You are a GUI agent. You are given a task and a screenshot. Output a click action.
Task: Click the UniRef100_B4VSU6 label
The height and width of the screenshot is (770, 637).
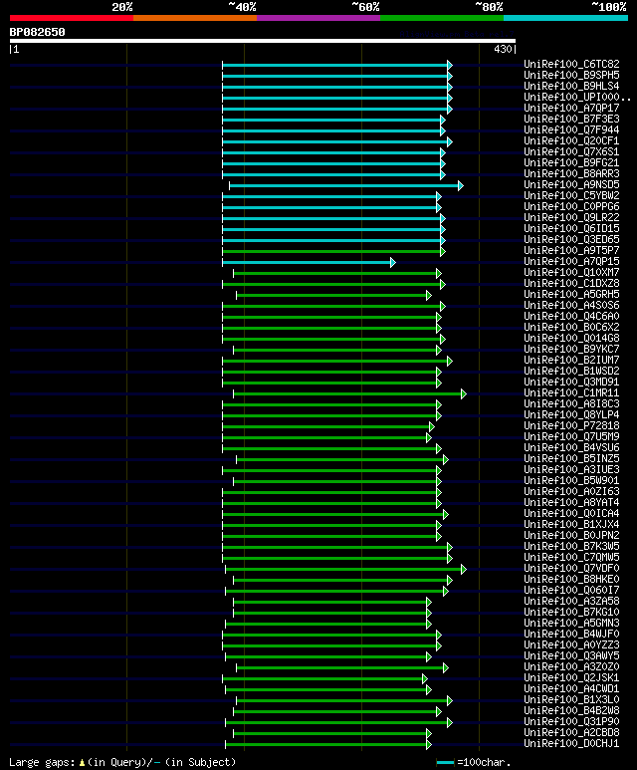571,448
